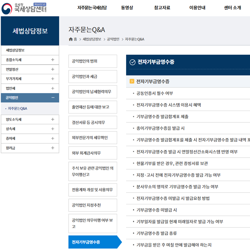Click the home icon in breadcrumb
The height and width of the screenshot is (250, 250).
71,39
